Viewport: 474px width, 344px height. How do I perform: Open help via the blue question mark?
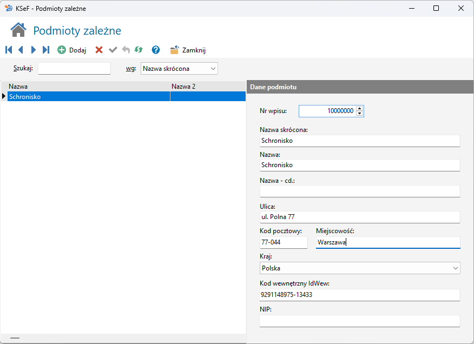[156, 50]
